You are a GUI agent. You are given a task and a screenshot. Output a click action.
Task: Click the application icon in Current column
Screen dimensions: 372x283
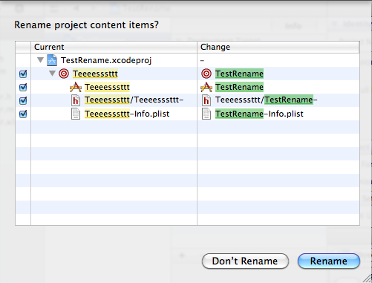(x=76, y=87)
